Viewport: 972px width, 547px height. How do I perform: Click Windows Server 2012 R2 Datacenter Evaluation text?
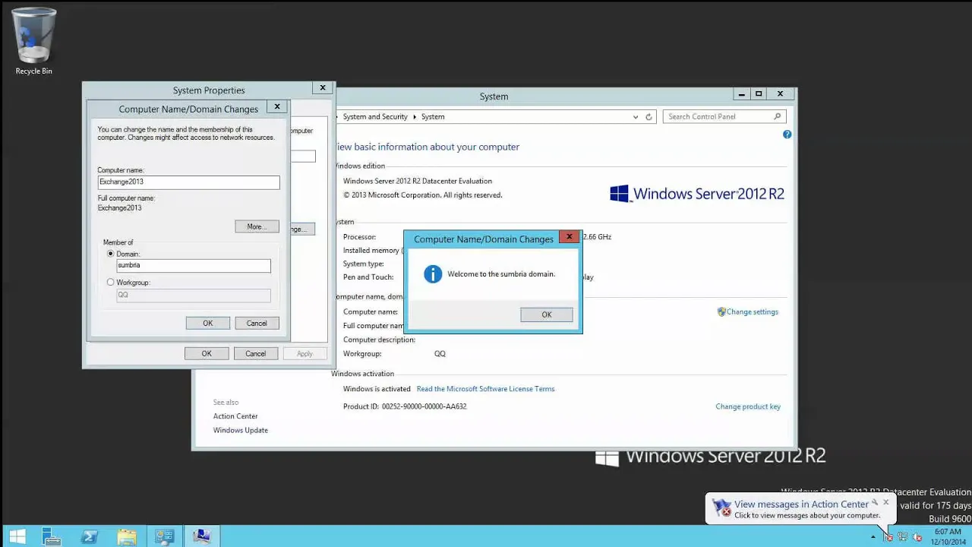click(x=418, y=181)
